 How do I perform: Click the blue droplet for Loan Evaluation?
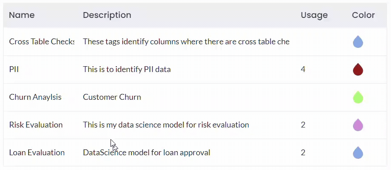pyautogui.click(x=358, y=153)
